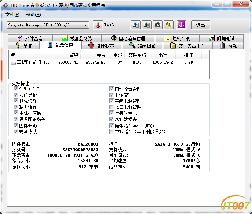252x214 pixels.
Task: Click the copy screenshot toolbar icon
Action: [147, 25]
